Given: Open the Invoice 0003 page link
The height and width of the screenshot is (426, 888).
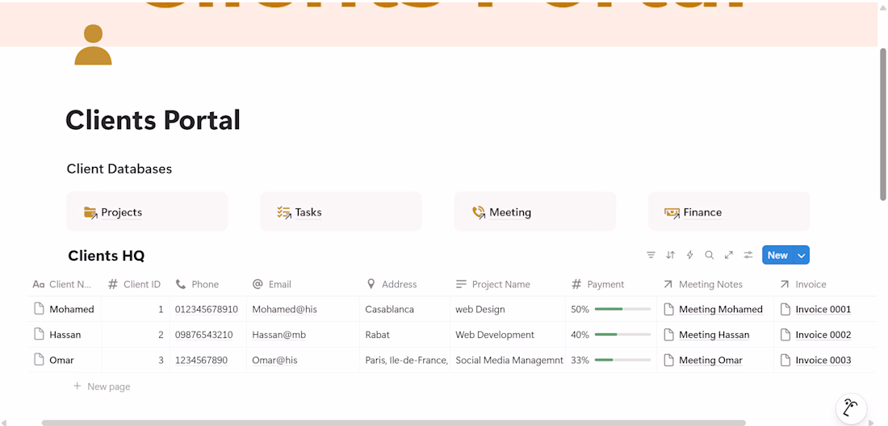Looking at the screenshot, I should click(x=823, y=361).
